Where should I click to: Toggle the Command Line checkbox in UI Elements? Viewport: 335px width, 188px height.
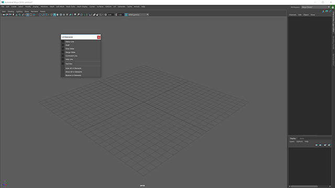(x=63, y=56)
